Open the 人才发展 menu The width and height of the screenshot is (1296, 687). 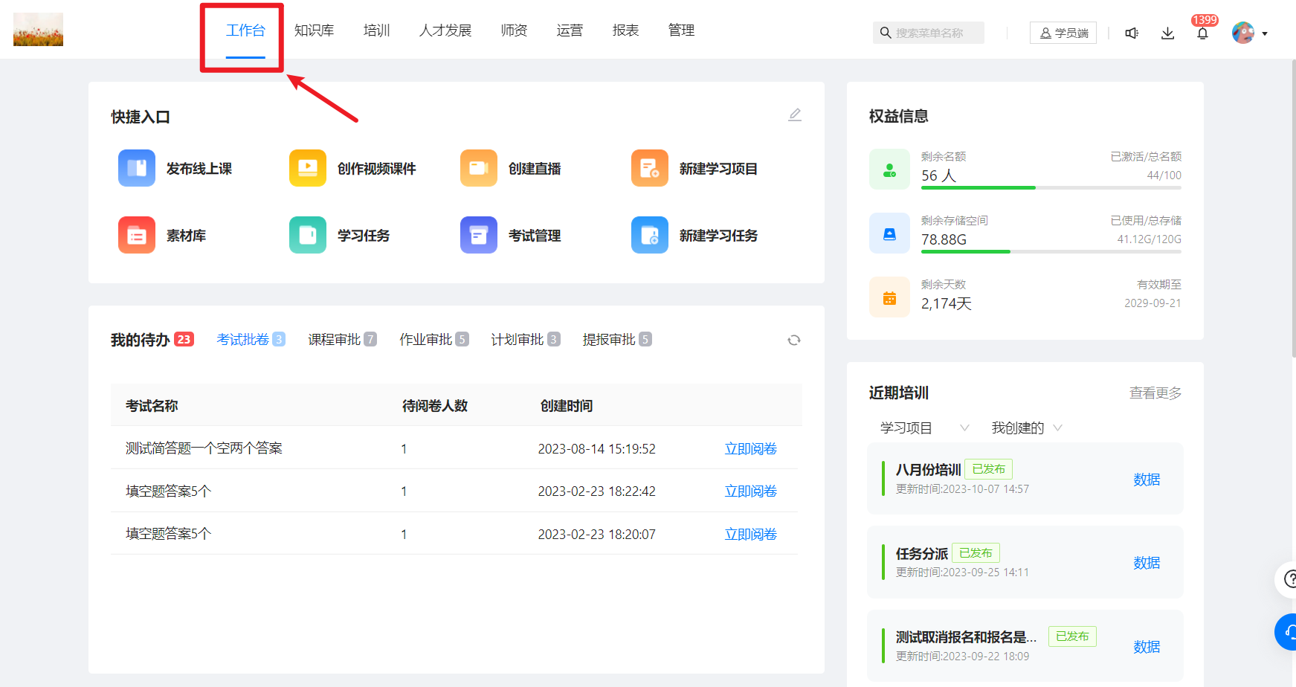tap(445, 30)
